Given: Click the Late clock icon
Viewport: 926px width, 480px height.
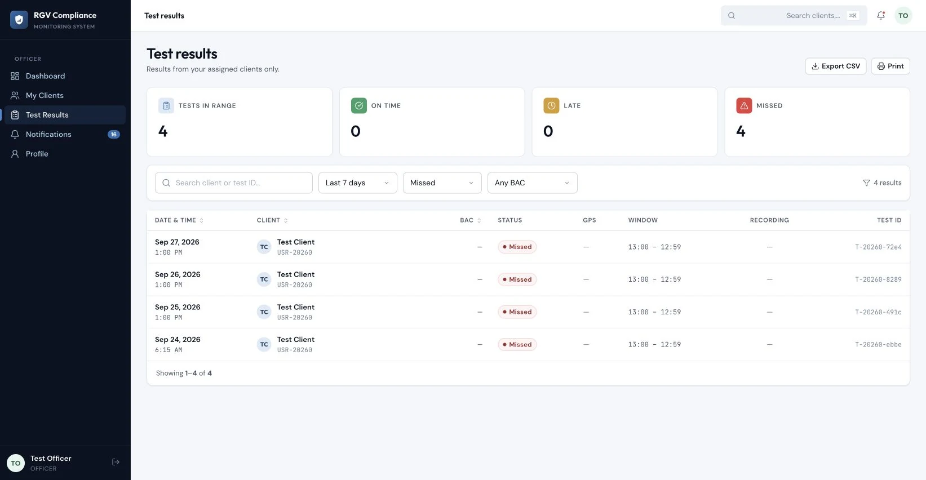Looking at the screenshot, I should pos(551,105).
